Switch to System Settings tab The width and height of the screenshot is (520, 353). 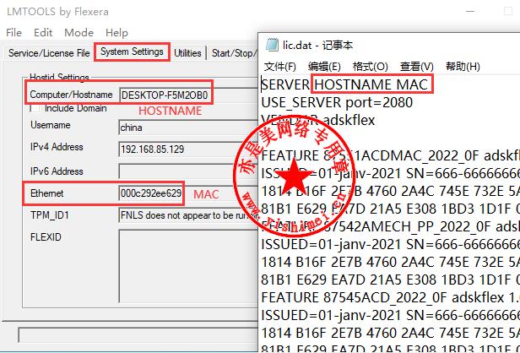coord(132,52)
